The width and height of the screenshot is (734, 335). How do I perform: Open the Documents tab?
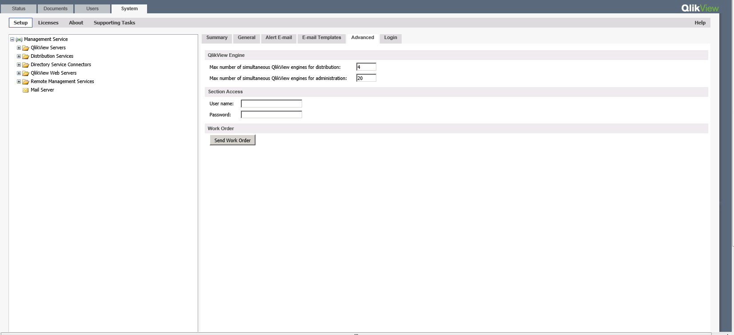point(56,9)
